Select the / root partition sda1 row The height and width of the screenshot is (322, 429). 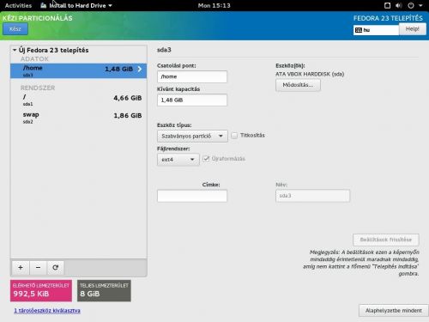[x=78, y=100]
